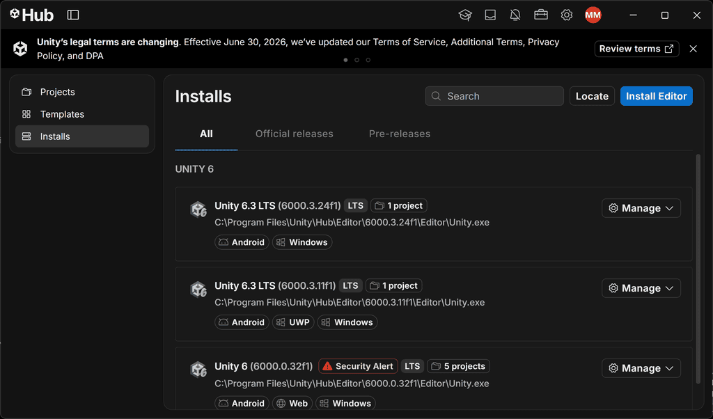This screenshot has height=419, width=713.
Task: Click UWP module tag
Action: [293, 322]
